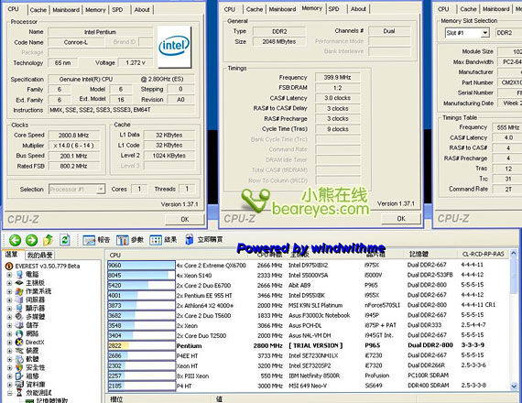Select the 軟體 software tree icon
Screen dimensions: 522x403
point(19,359)
